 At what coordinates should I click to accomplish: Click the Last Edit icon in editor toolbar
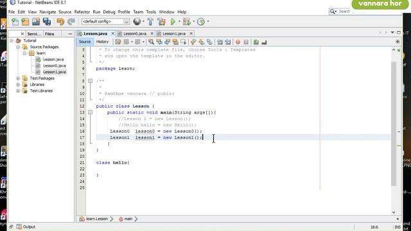[118, 42]
